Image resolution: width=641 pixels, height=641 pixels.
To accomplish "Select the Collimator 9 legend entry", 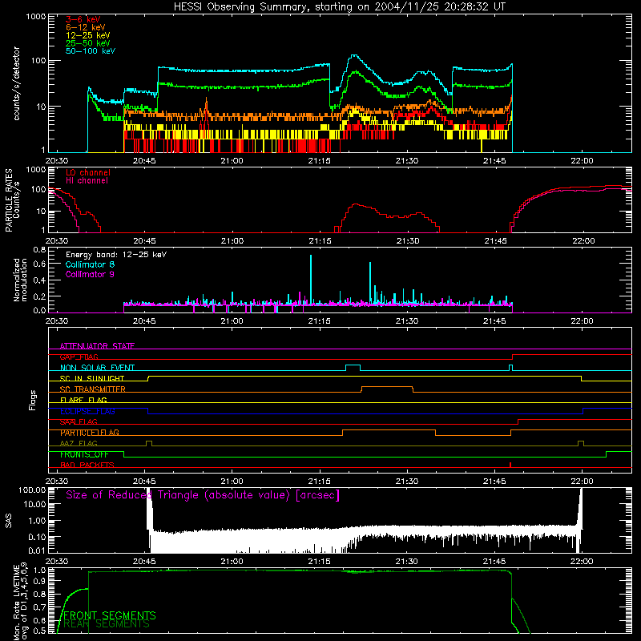I will pos(90,274).
